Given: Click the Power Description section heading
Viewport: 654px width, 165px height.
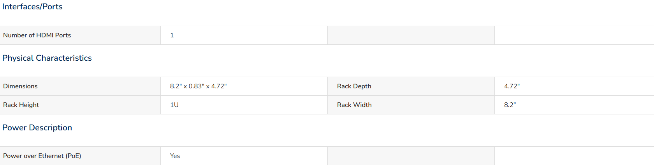Looking at the screenshot, I should 37,128.
